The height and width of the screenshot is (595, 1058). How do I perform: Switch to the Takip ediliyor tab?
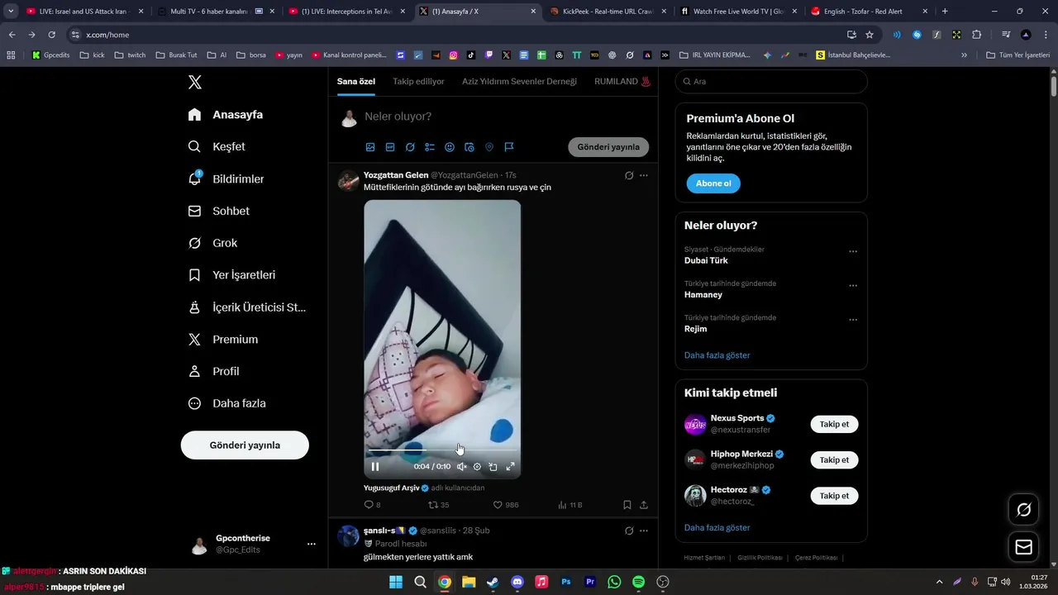tap(418, 82)
